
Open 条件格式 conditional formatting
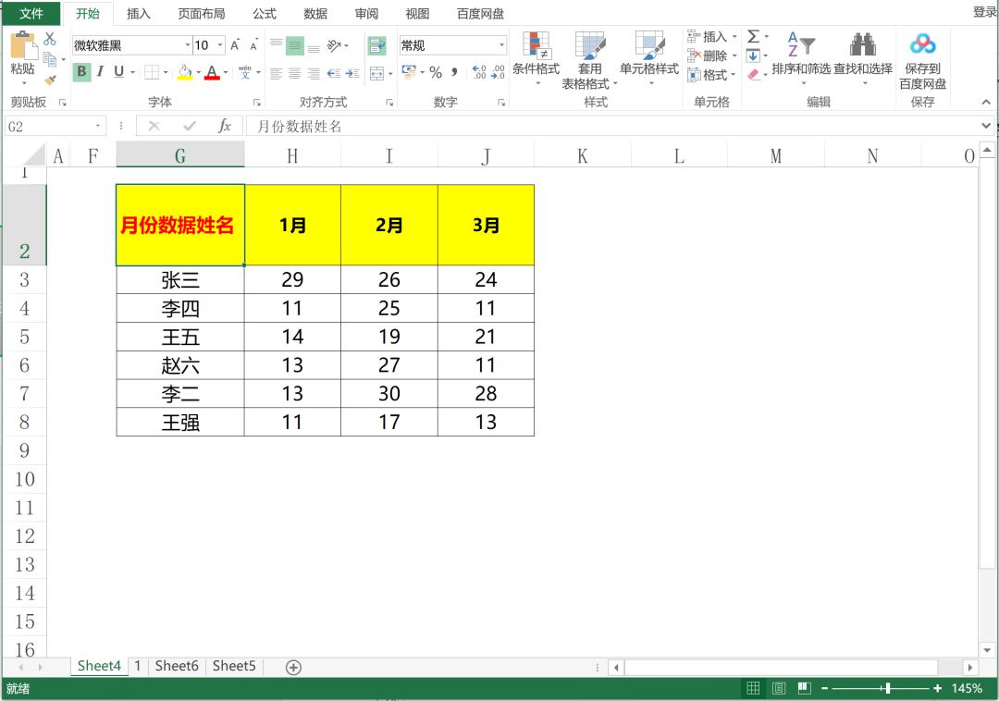(536, 57)
